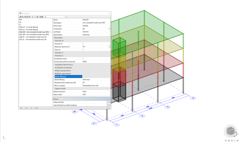Click the save disk icon in Load cases toolbar
The height and width of the screenshot is (142, 239).
coord(42,17)
